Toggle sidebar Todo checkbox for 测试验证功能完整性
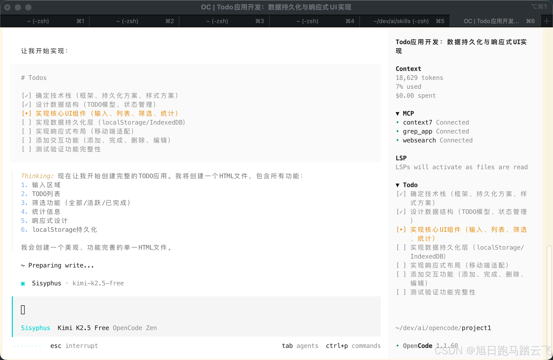553x360 pixels. click(401, 292)
